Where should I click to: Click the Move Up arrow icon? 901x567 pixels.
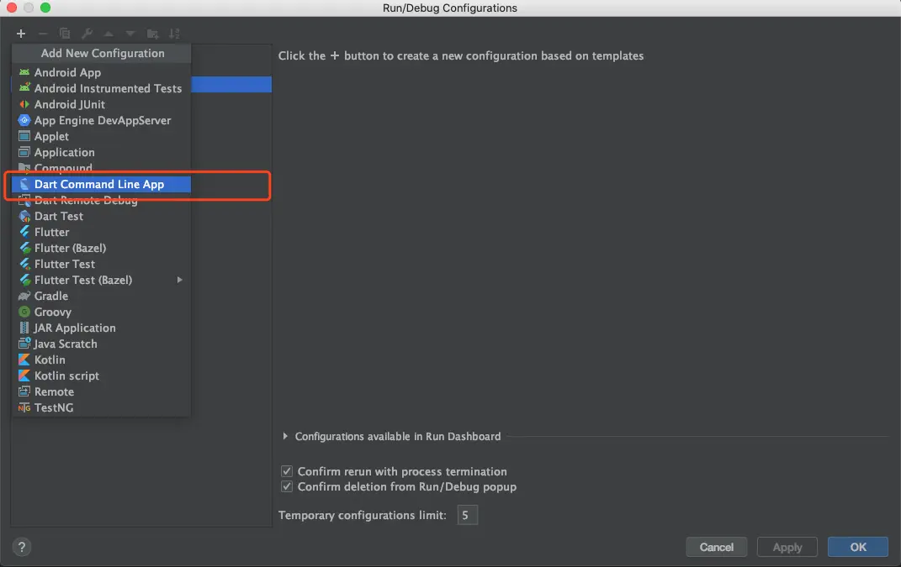pyautogui.click(x=109, y=34)
